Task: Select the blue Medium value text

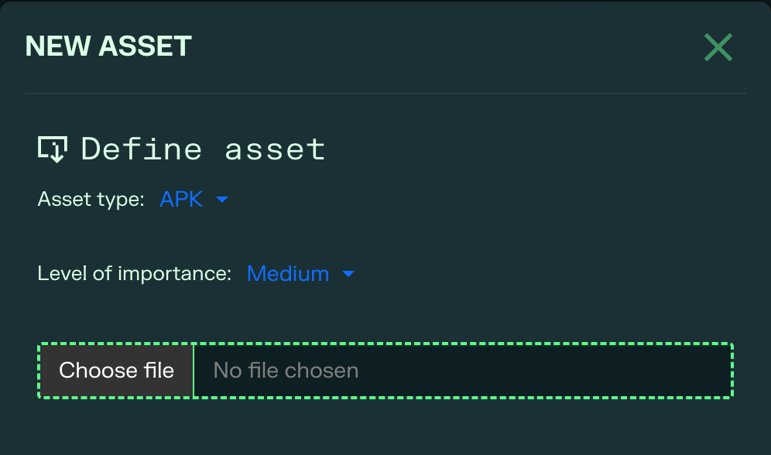Action: pyautogui.click(x=288, y=274)
